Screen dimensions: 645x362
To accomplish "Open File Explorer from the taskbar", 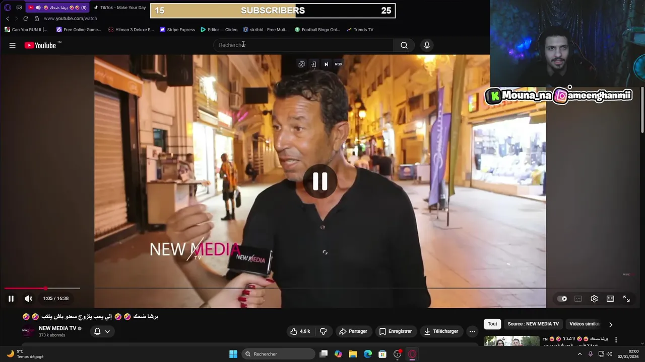I will (353, 354).
